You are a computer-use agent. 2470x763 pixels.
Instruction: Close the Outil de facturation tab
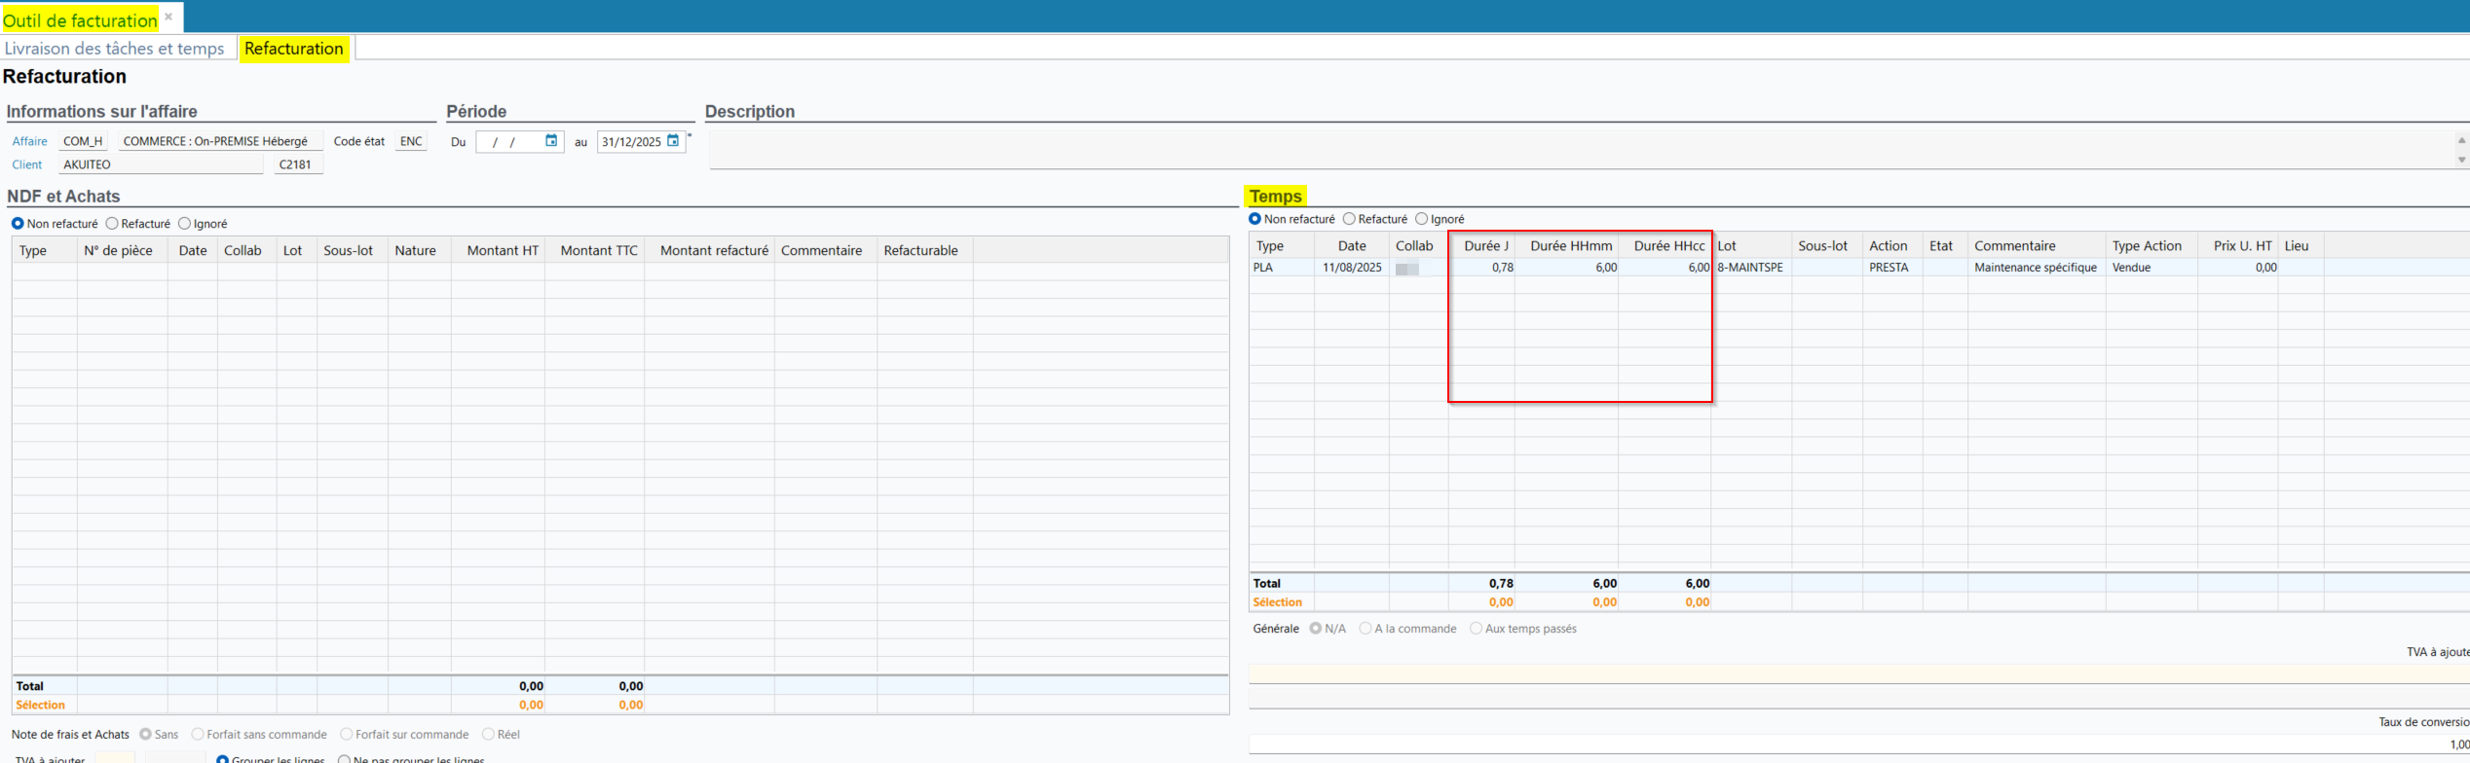(168, 17)
